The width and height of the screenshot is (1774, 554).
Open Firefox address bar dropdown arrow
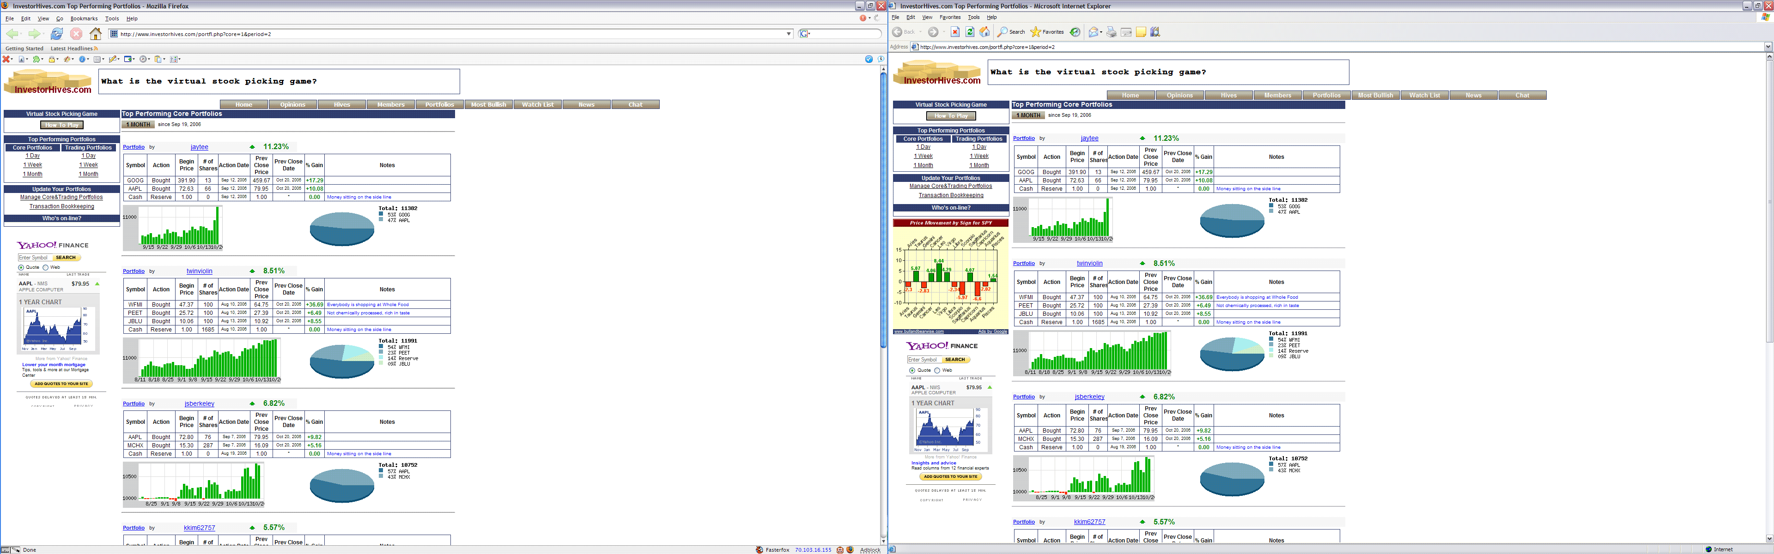(x=789, y=34)
